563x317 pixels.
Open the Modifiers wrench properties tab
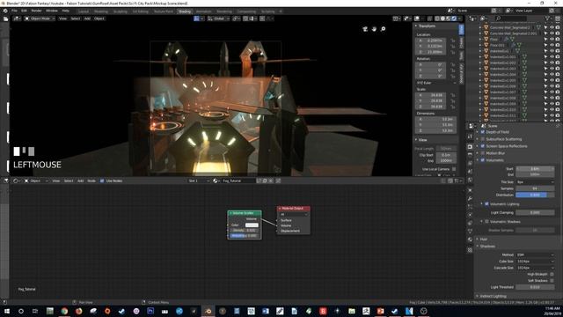coord(470,198)
